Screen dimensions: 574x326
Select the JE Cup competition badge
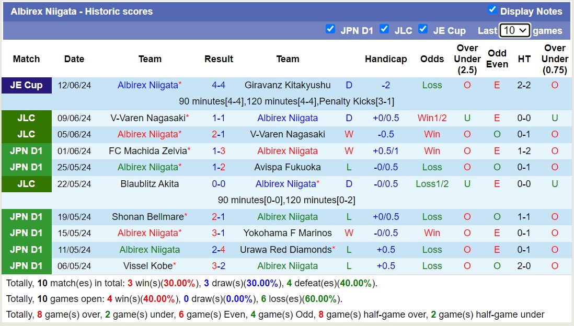(26, 85)
